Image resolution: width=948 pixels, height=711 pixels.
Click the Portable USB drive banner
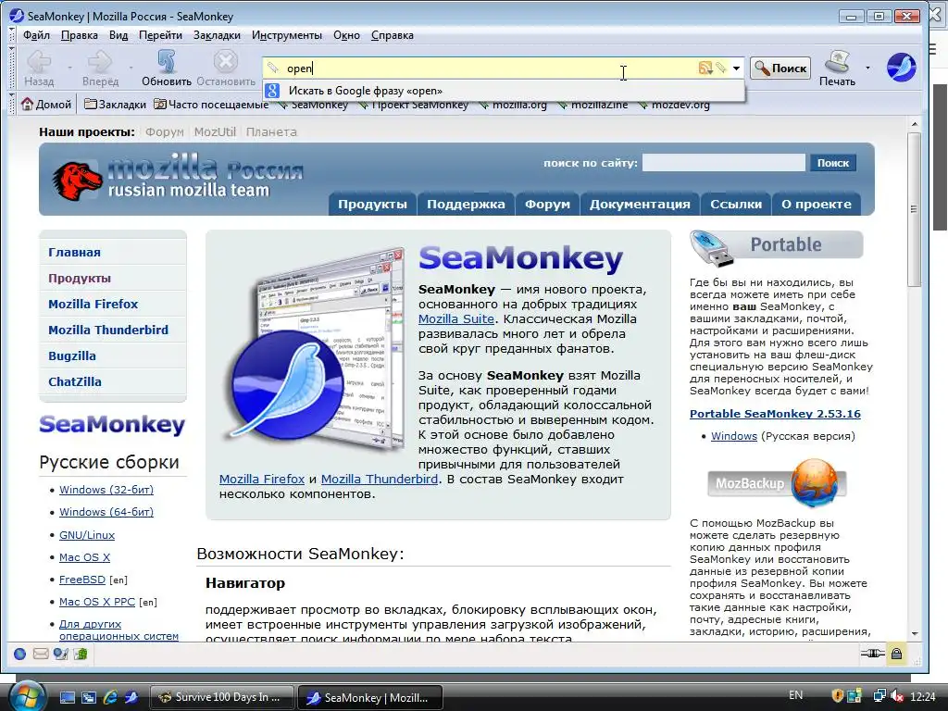(x=777, y=246)
